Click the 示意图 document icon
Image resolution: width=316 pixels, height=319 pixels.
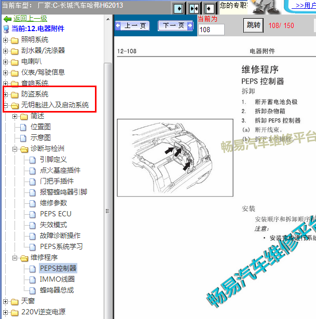pos(23,138)
